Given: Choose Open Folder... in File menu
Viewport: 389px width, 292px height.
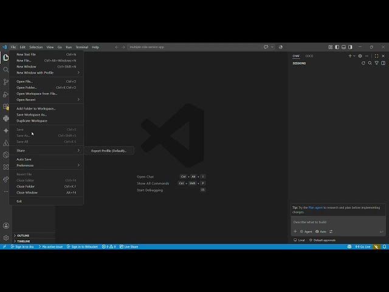Looking at the screenshot, I should (46, 88).
